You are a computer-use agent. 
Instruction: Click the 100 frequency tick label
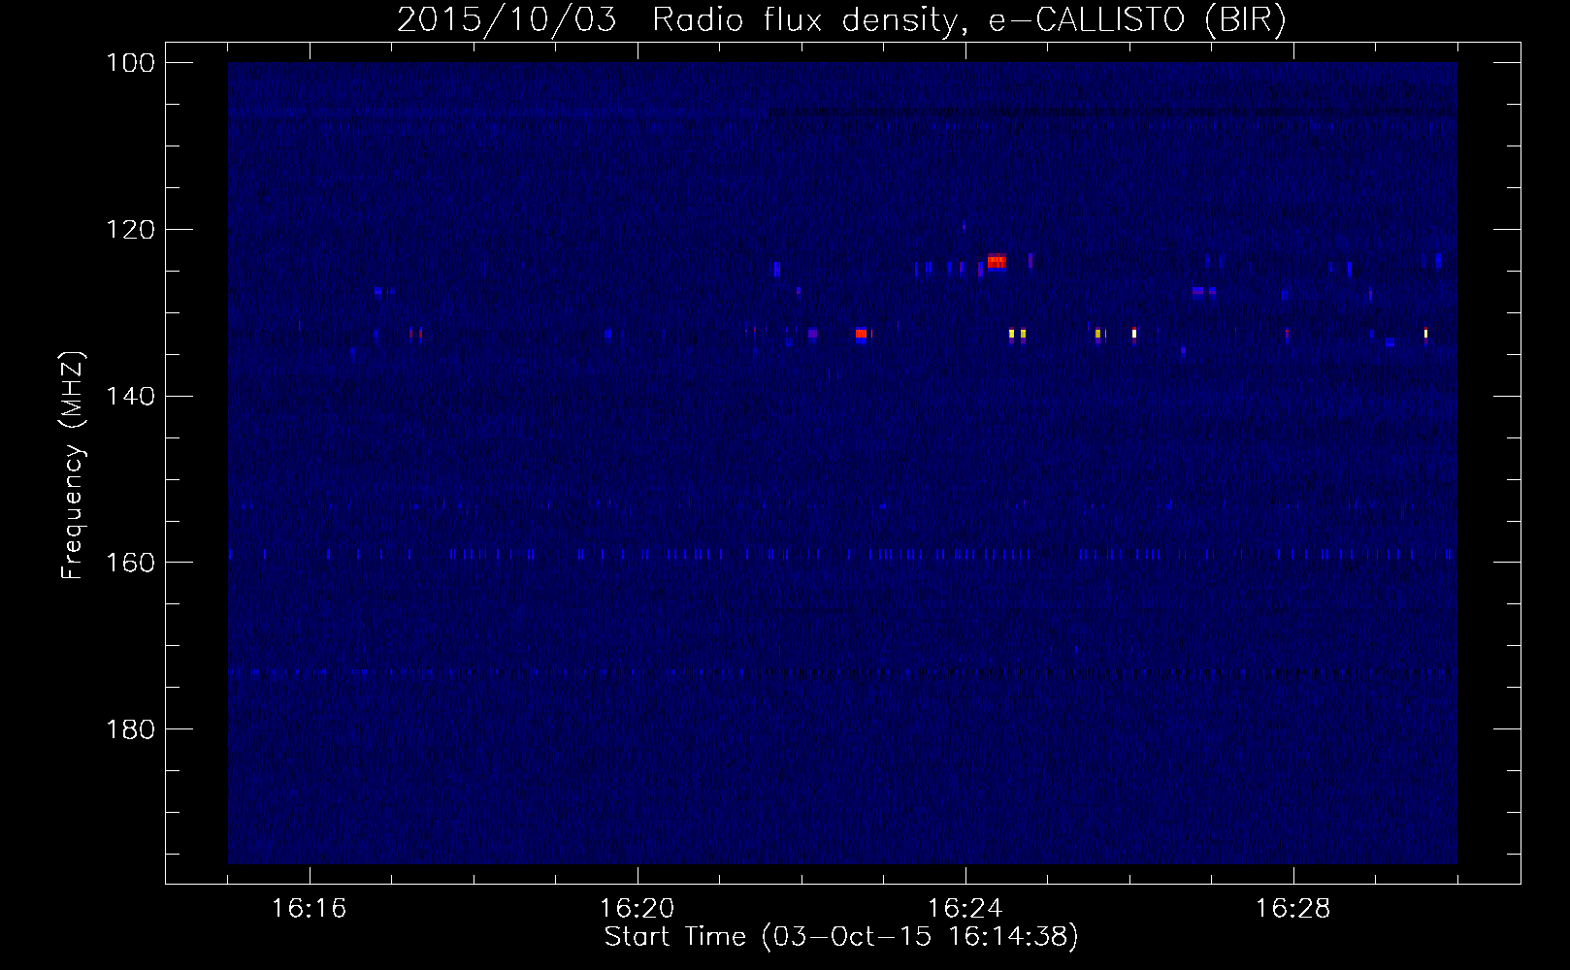(x=129, y=63)
